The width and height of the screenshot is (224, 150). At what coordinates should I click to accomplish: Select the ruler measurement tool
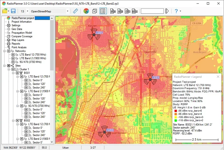click(75, 11)
